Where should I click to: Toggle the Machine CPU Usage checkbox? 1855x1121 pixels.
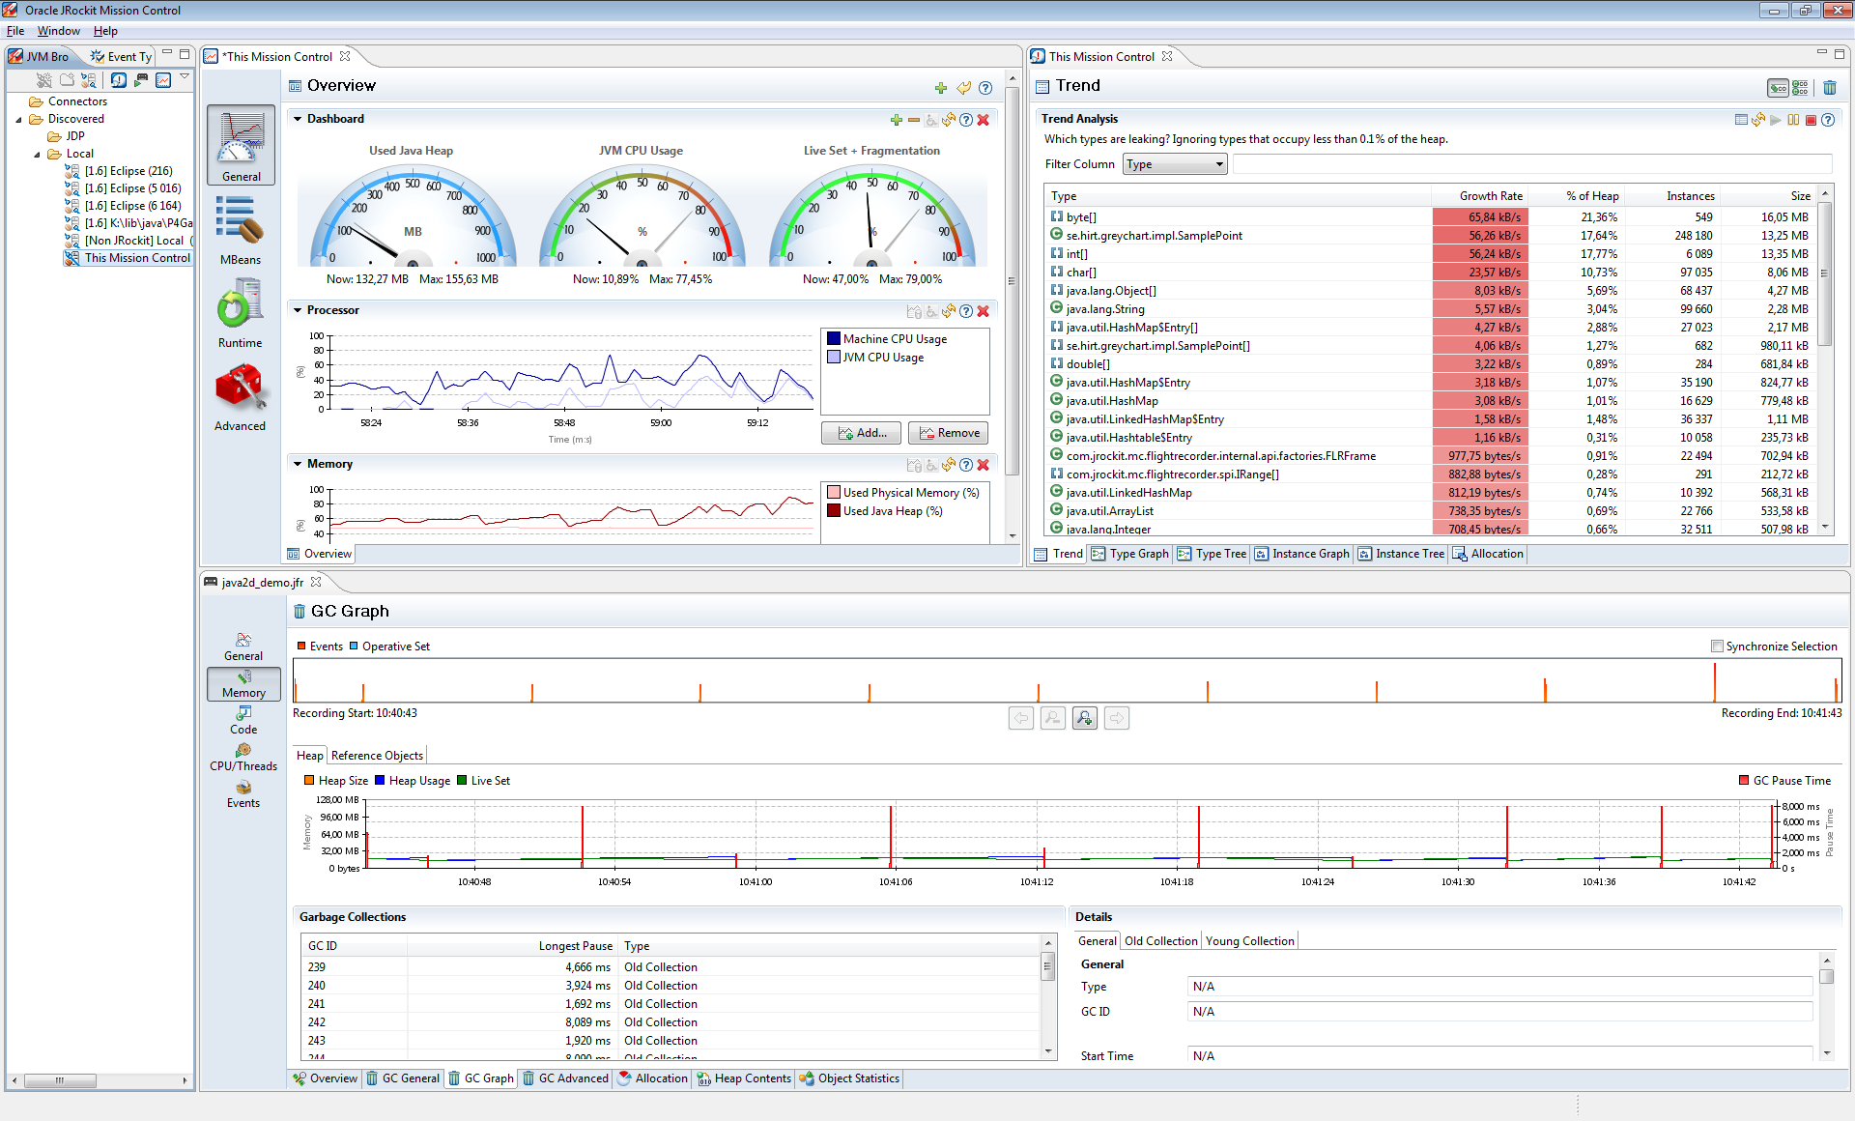pyautogui.click(x=833, y=339)
